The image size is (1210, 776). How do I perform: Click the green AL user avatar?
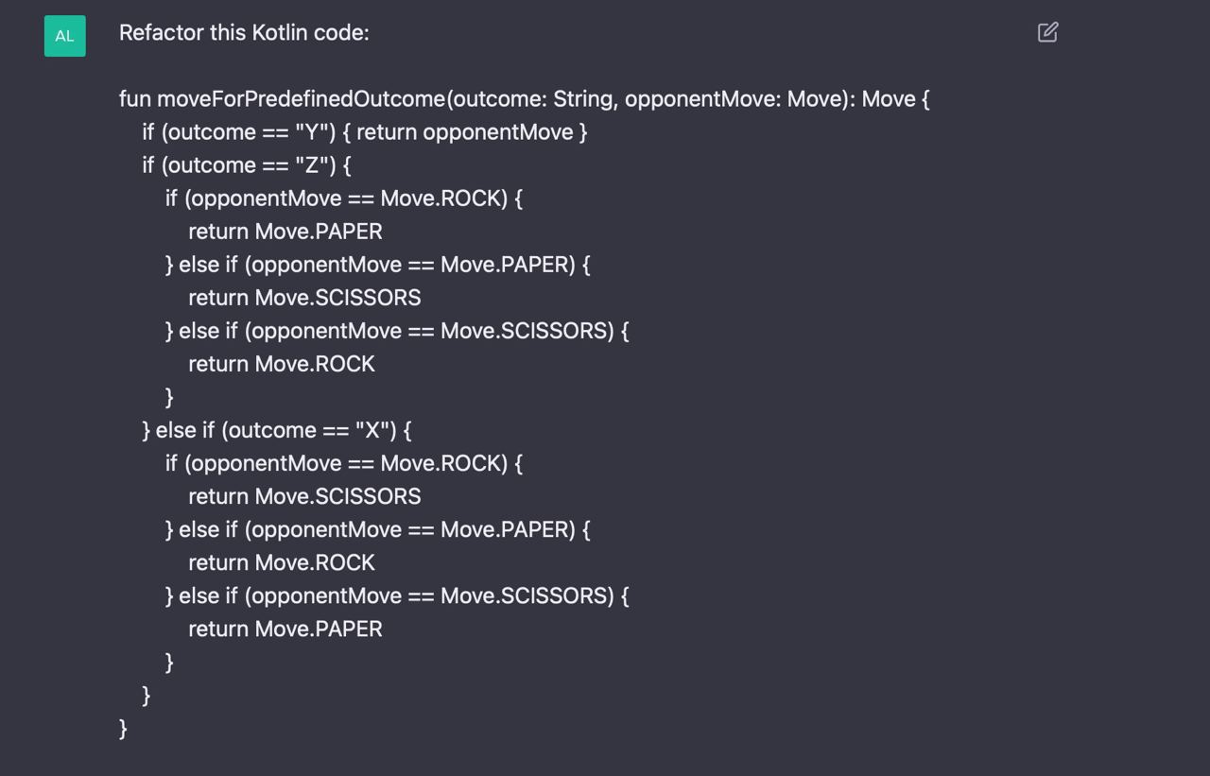coord(64,36)
